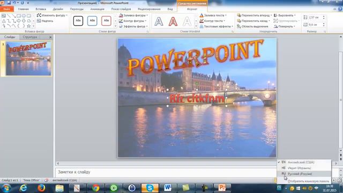Click the shape width field 9,4 см
The width and height of the screenshot is (343, 193).
pos(315,25)
